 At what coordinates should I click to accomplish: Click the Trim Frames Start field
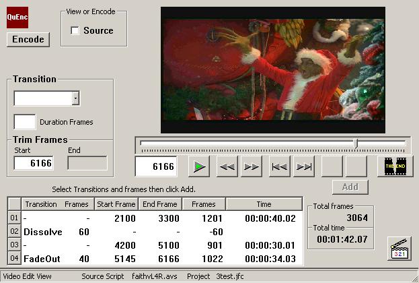pyautogui.click(x=34, y=163)
